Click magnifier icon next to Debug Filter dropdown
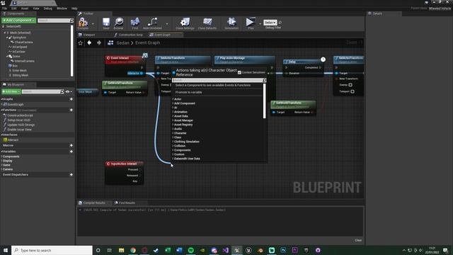 pyautogui.click(x=280, y=22)
